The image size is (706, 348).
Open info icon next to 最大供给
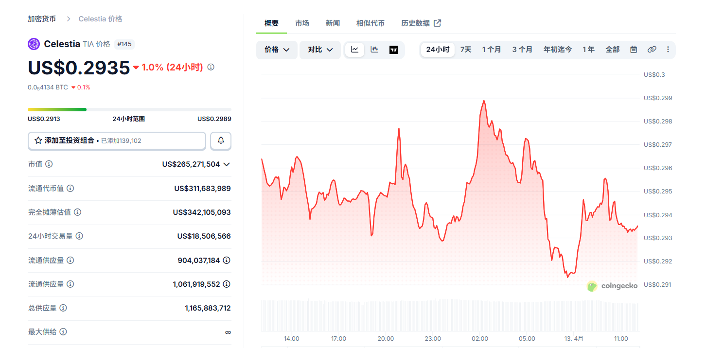tap(63, 331)
